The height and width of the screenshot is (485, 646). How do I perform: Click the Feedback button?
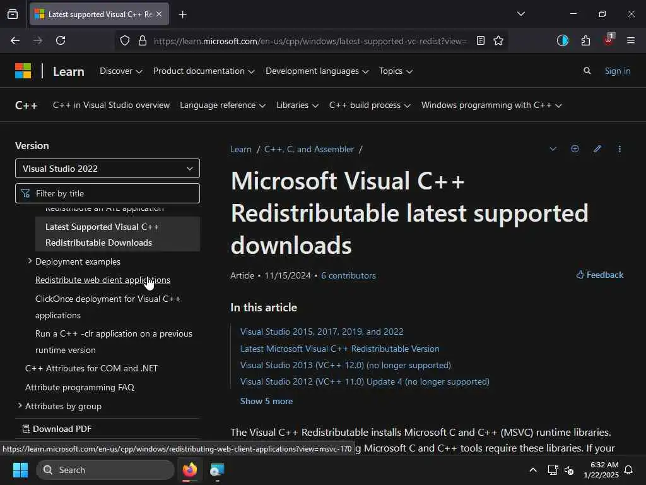tap(599, 275)
